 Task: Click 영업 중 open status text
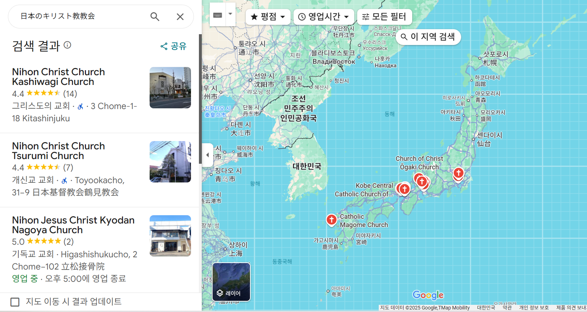[x=25, y=279]
